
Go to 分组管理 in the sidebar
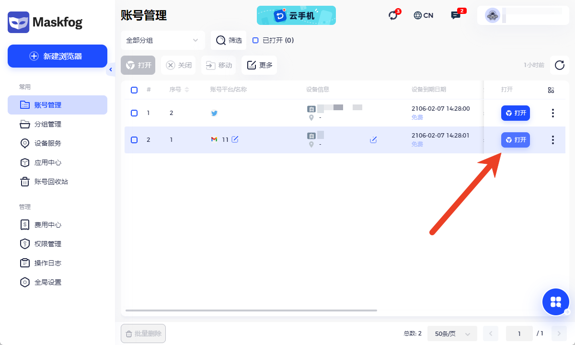(48, 124)
